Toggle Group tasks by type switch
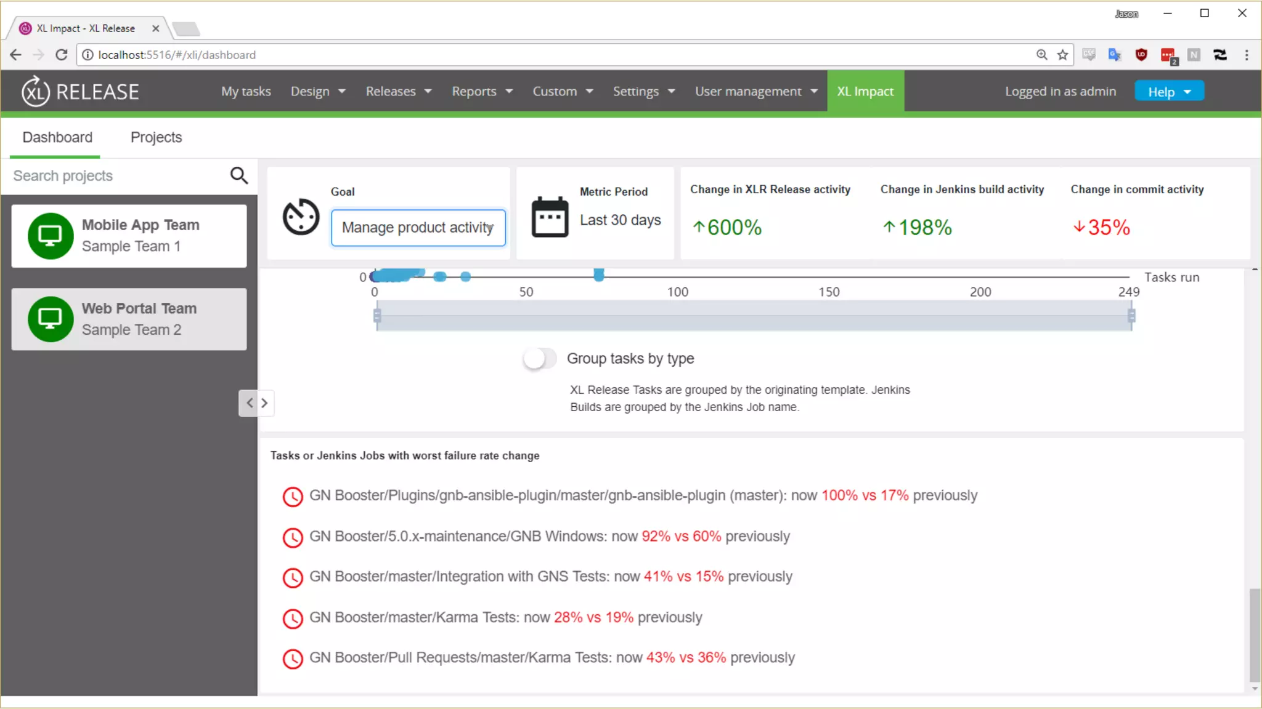The height and width of the screenshot is (709, 1262). 539,359
